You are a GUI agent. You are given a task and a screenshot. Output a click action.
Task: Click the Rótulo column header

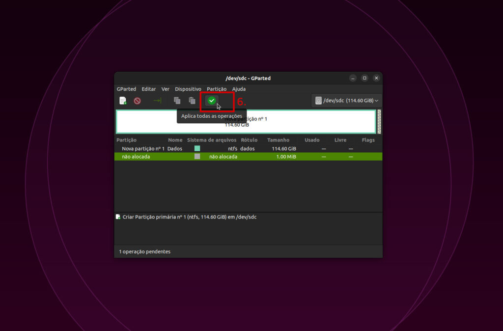click(249, 140)
